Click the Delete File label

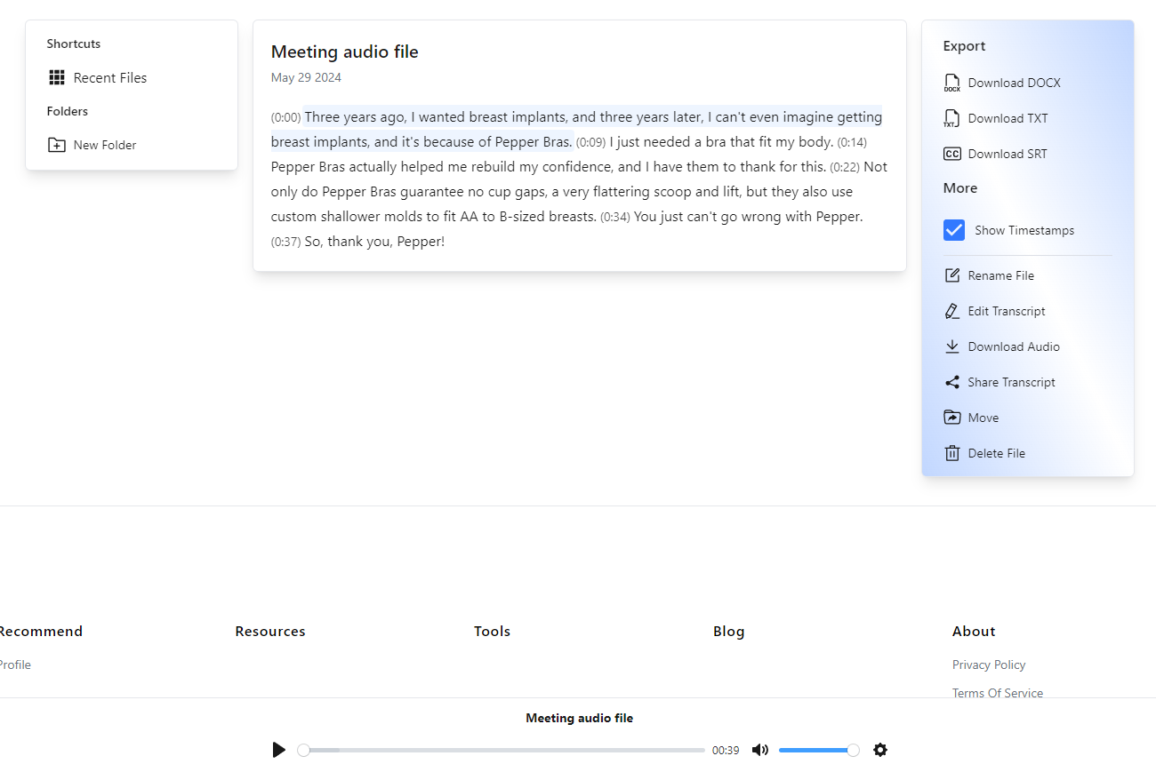(997, 453)
